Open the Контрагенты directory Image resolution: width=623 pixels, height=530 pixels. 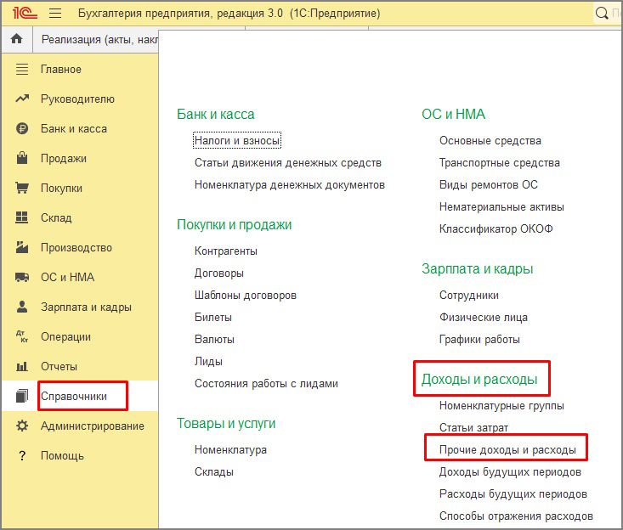226,251
